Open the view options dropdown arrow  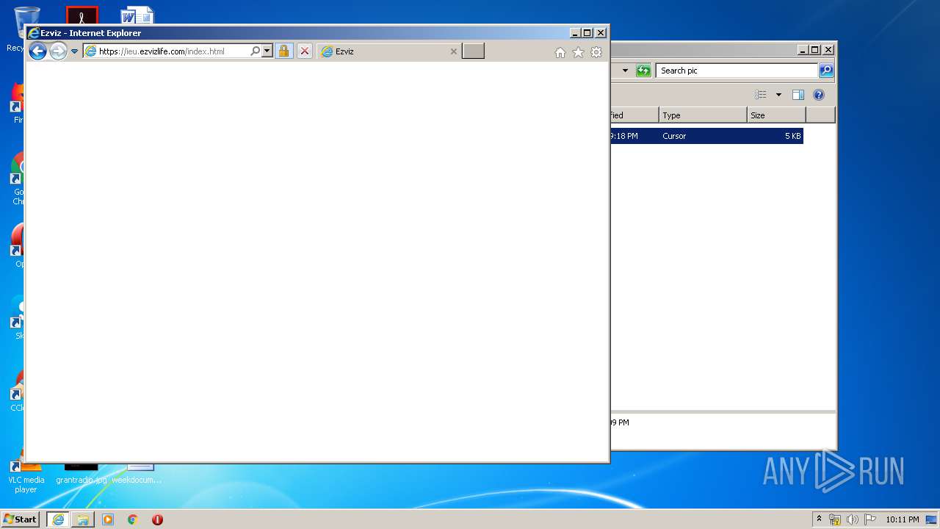pyautogui.click(x=778, y=95)
